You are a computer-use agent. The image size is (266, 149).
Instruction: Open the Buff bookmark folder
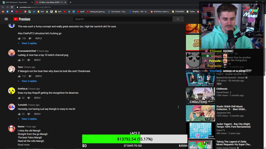point(41,12)
